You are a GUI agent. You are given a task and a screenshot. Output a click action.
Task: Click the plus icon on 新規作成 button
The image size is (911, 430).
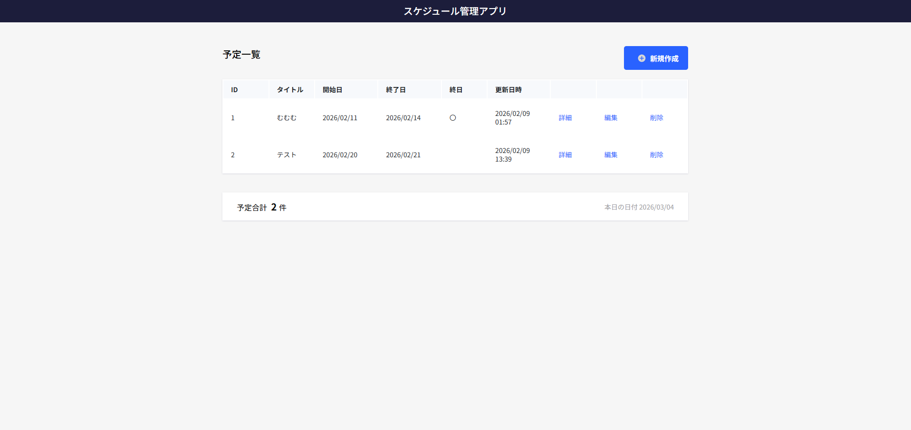[x=642, y=58]
